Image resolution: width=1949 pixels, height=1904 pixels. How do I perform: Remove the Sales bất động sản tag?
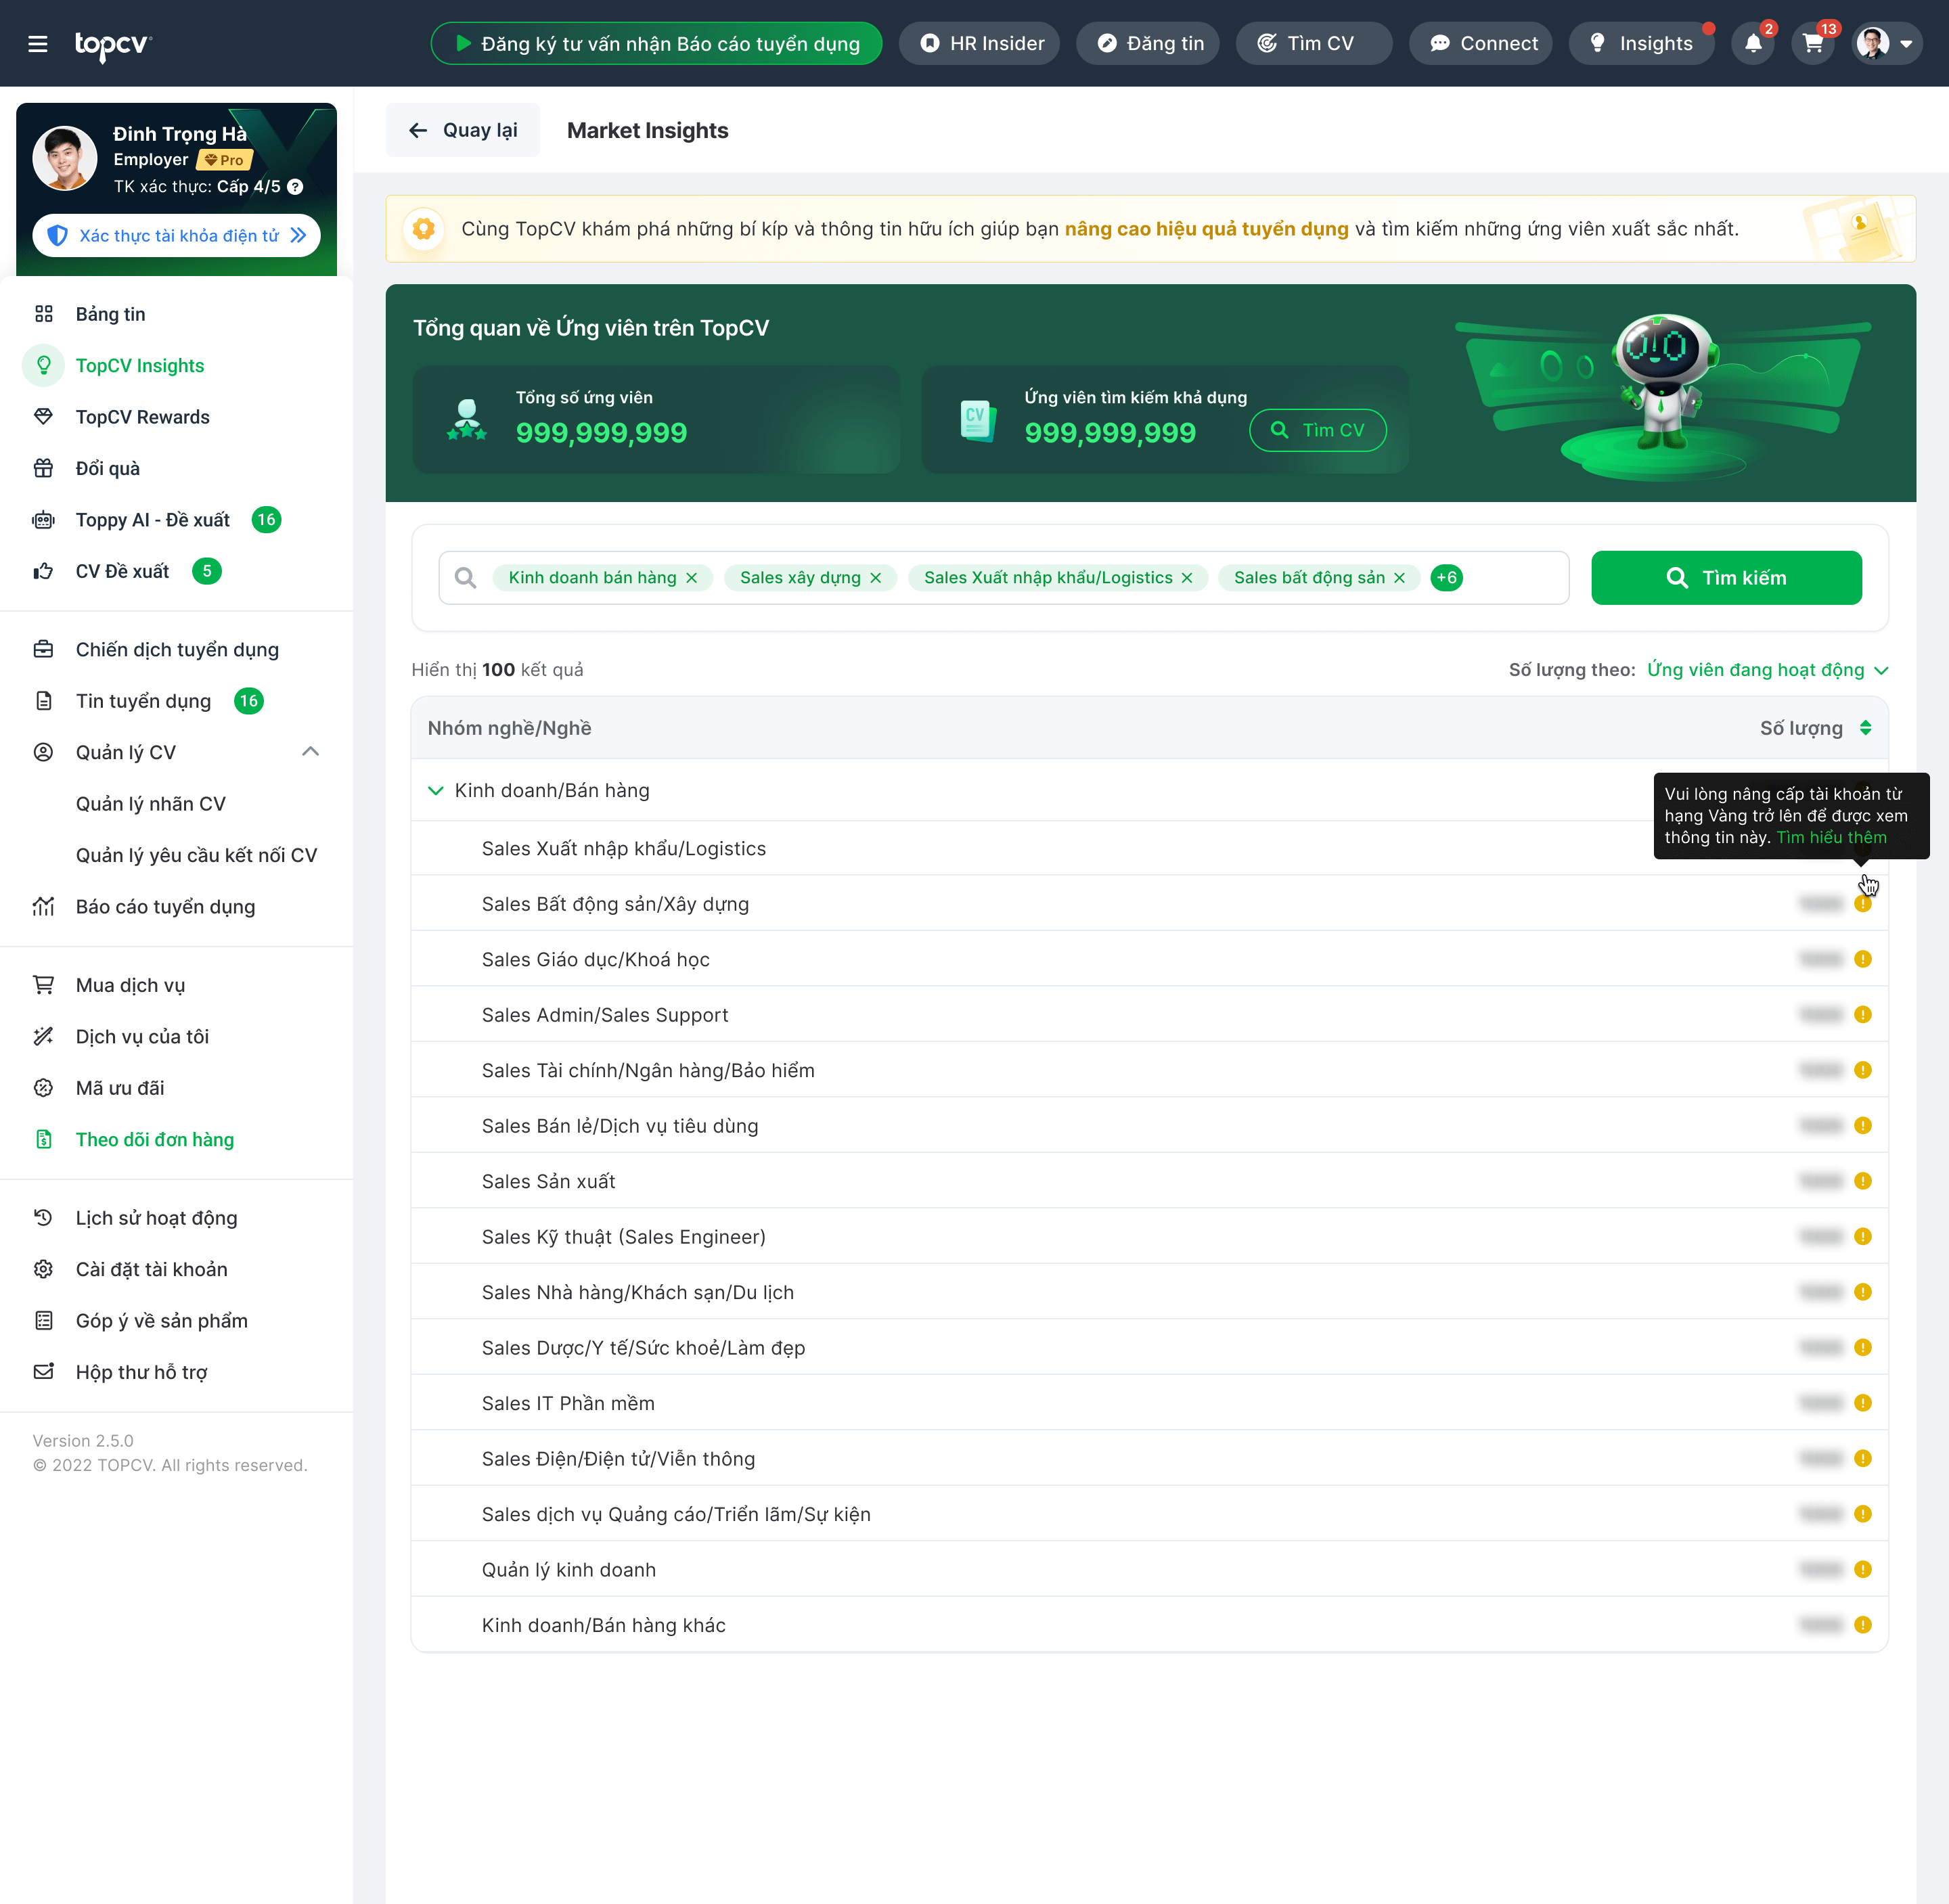point(1399,578)
